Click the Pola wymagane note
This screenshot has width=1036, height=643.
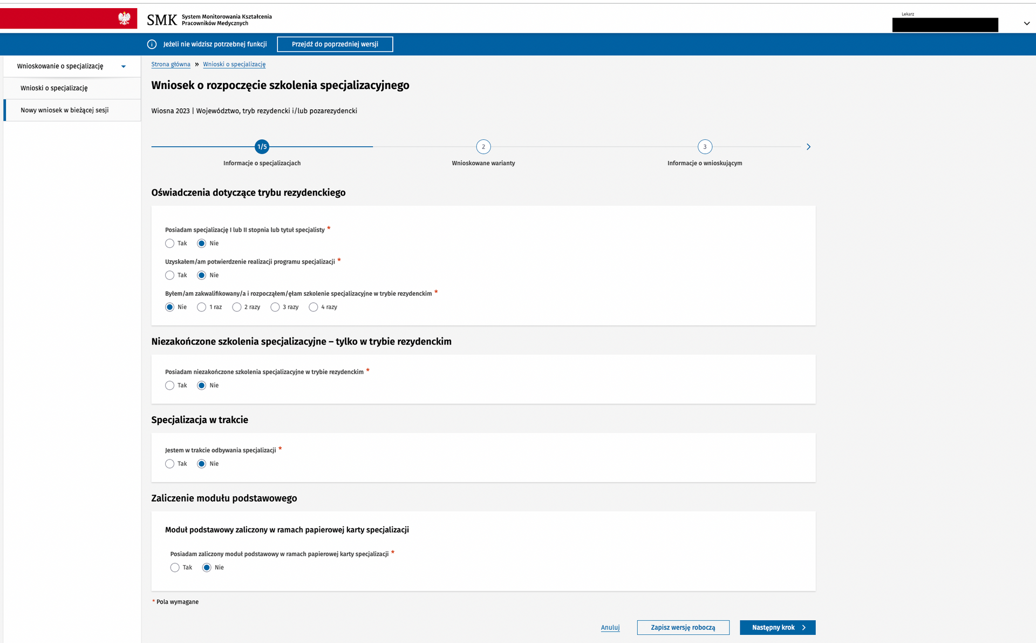pos(175,602)
